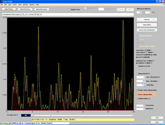165x125 pixels.
Task: Toggle the red Gauss checkbox
Action: coord(138,43)
